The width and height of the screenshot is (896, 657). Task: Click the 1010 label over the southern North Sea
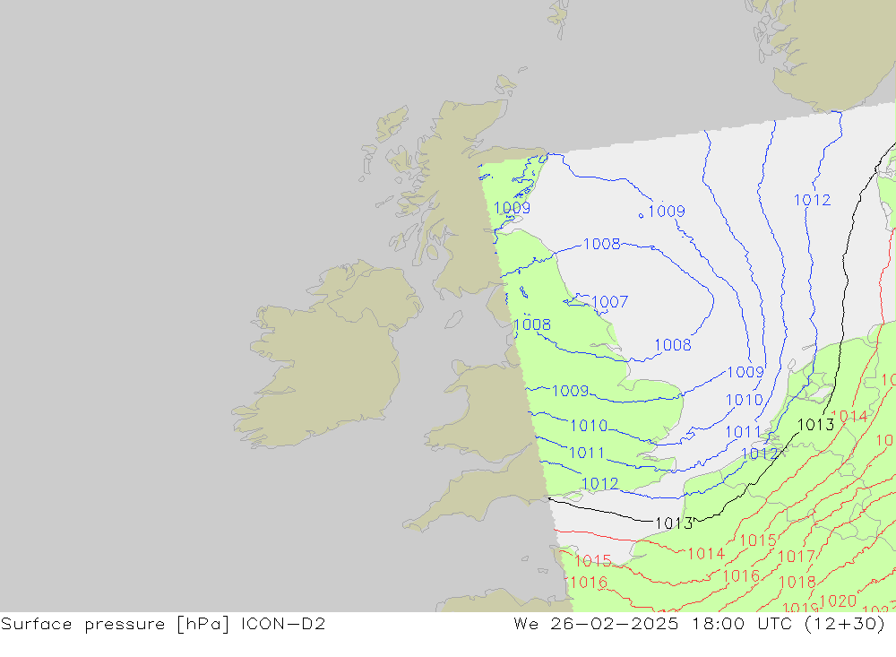click(x=744, y=400)
